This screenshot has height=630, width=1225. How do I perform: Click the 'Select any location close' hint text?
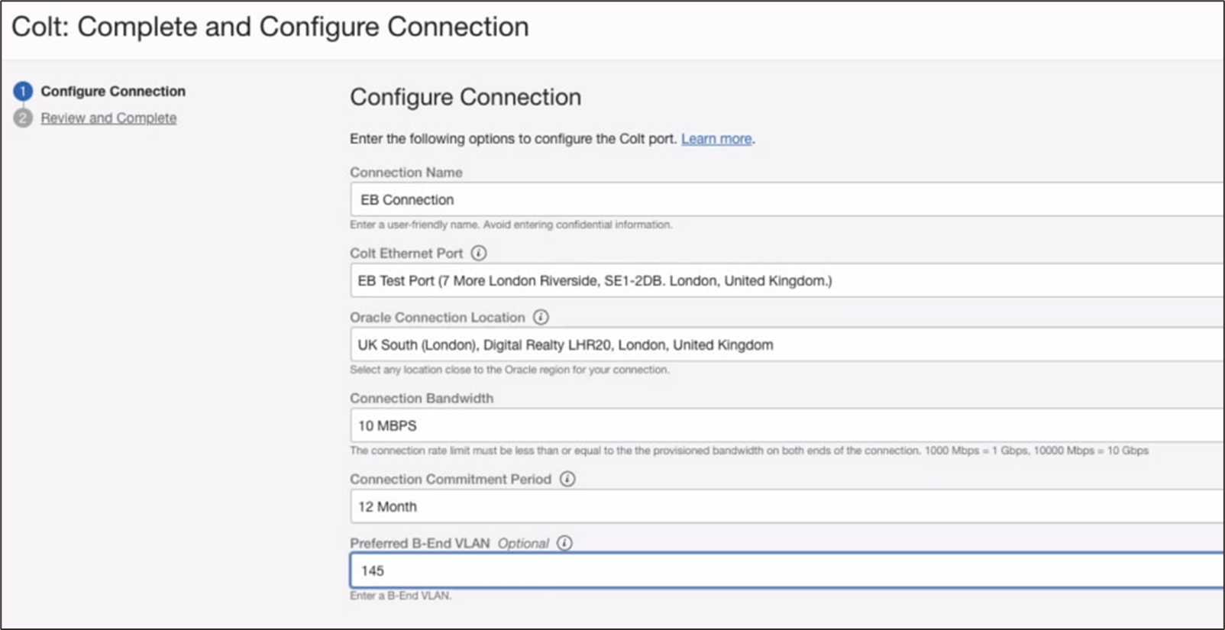coord(509,370)
